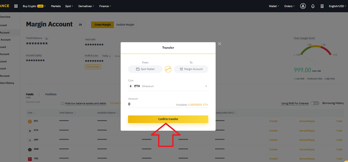The width and height of the screenshot is (348, 162).
Task: Swap transfer direction with the arrows icon
Action: (x=168, y=69)
